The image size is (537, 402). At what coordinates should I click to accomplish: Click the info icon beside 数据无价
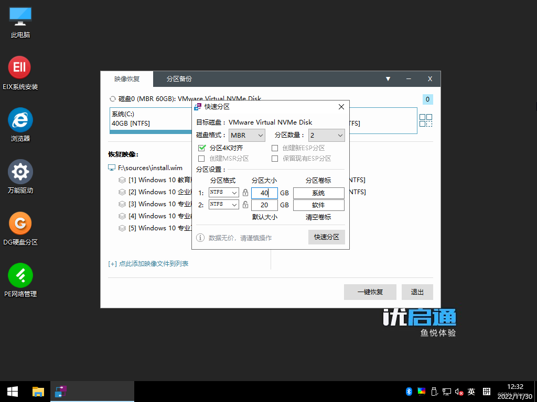pyautogui.click(x=200, y=238)
